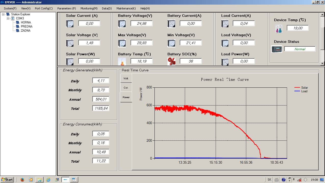The width and height of the screenshot is (325, 183).
Task: Open Firefox from the taskbar
Action: [22, 180]
